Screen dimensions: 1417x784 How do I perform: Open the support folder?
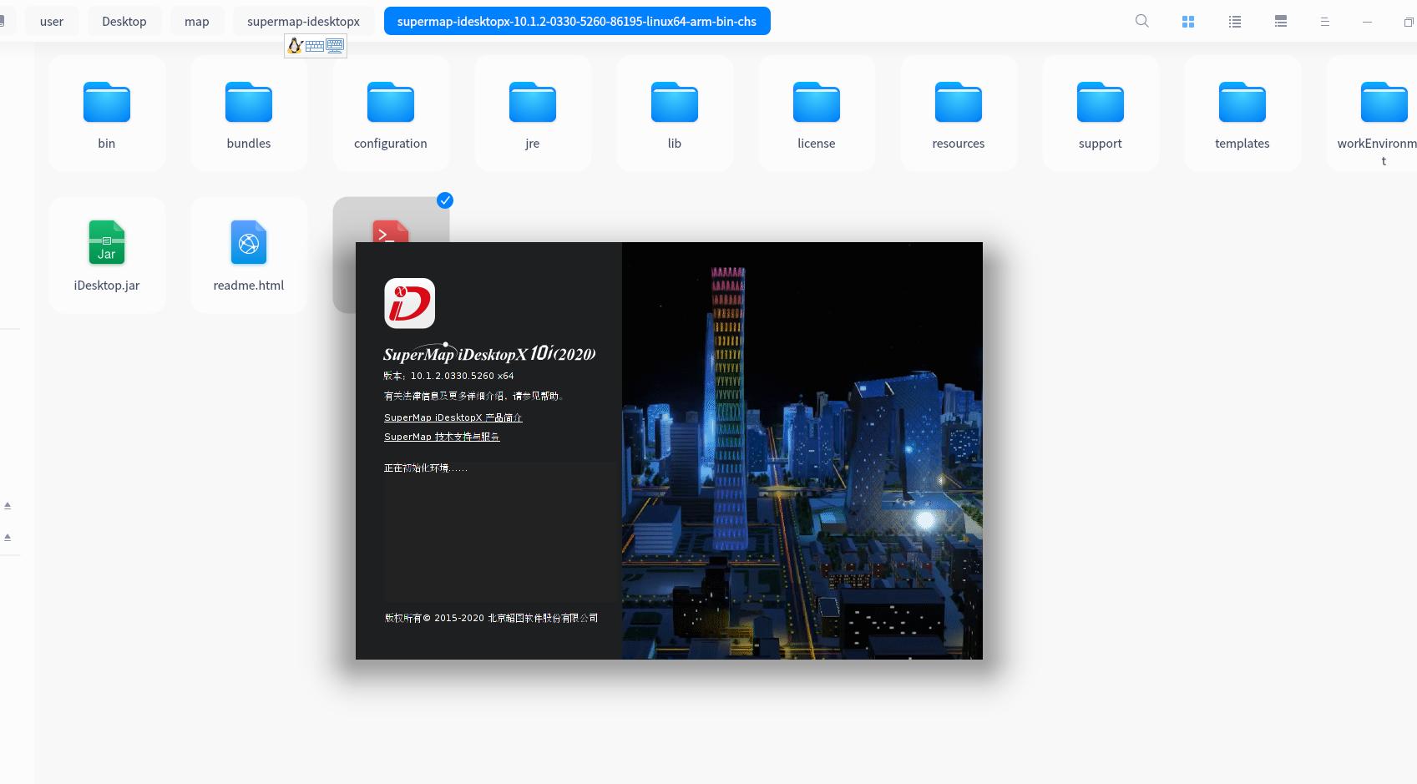click(x=1101, y=114)
